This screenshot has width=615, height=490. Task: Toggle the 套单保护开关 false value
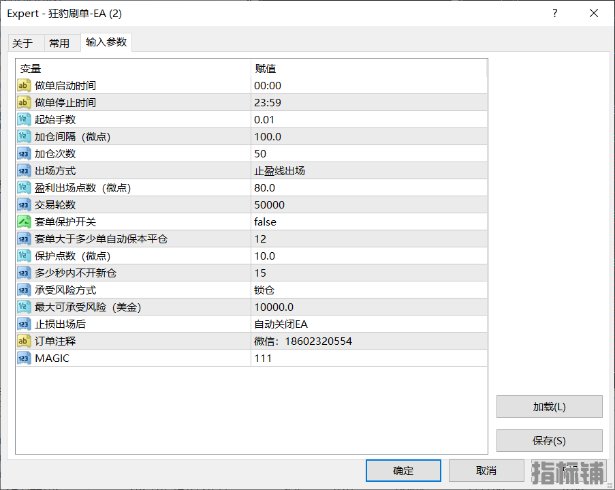[368, 222]
